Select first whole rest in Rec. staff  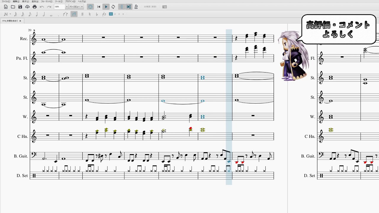[103, 37]
